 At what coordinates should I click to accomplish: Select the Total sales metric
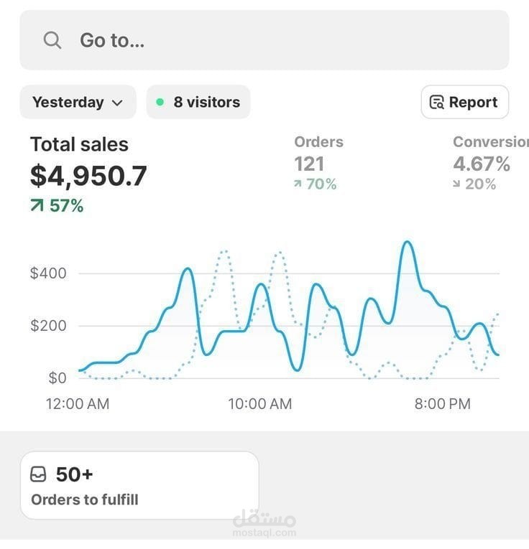coord(79,144)
